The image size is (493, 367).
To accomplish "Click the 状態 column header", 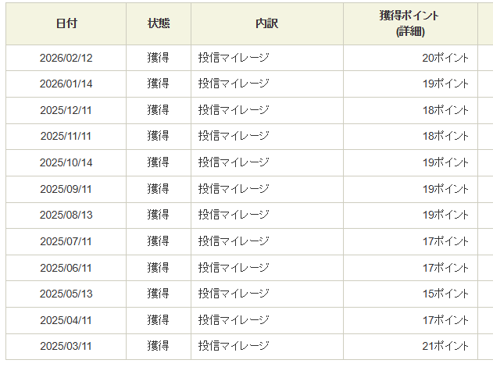I will 158,23.
